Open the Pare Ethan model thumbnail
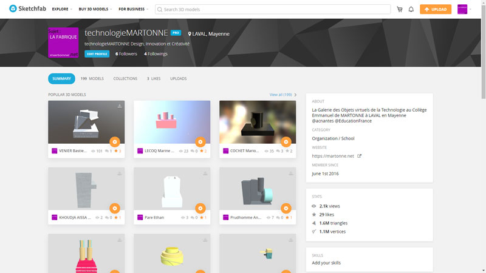Screen dimensions: 486x273 [x=172, y=189]
